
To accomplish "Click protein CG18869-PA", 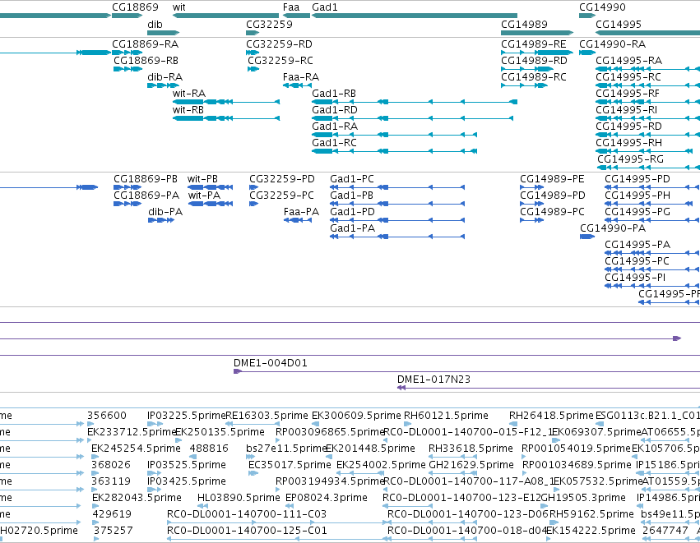I will (127, 204).
